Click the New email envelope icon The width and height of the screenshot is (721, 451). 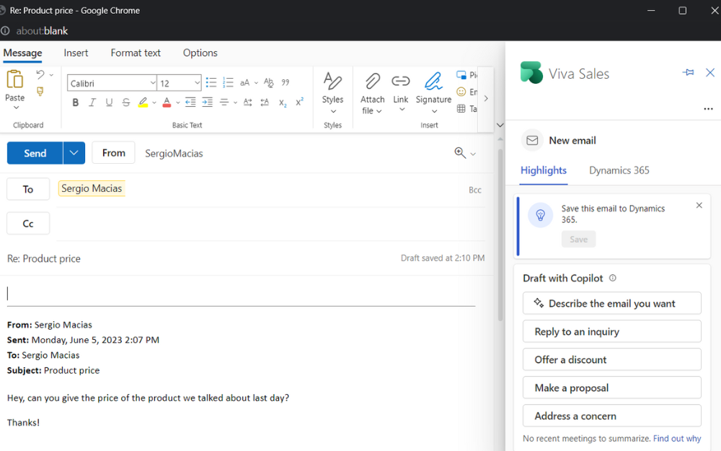pyautogui.click(x=532, y=141)
